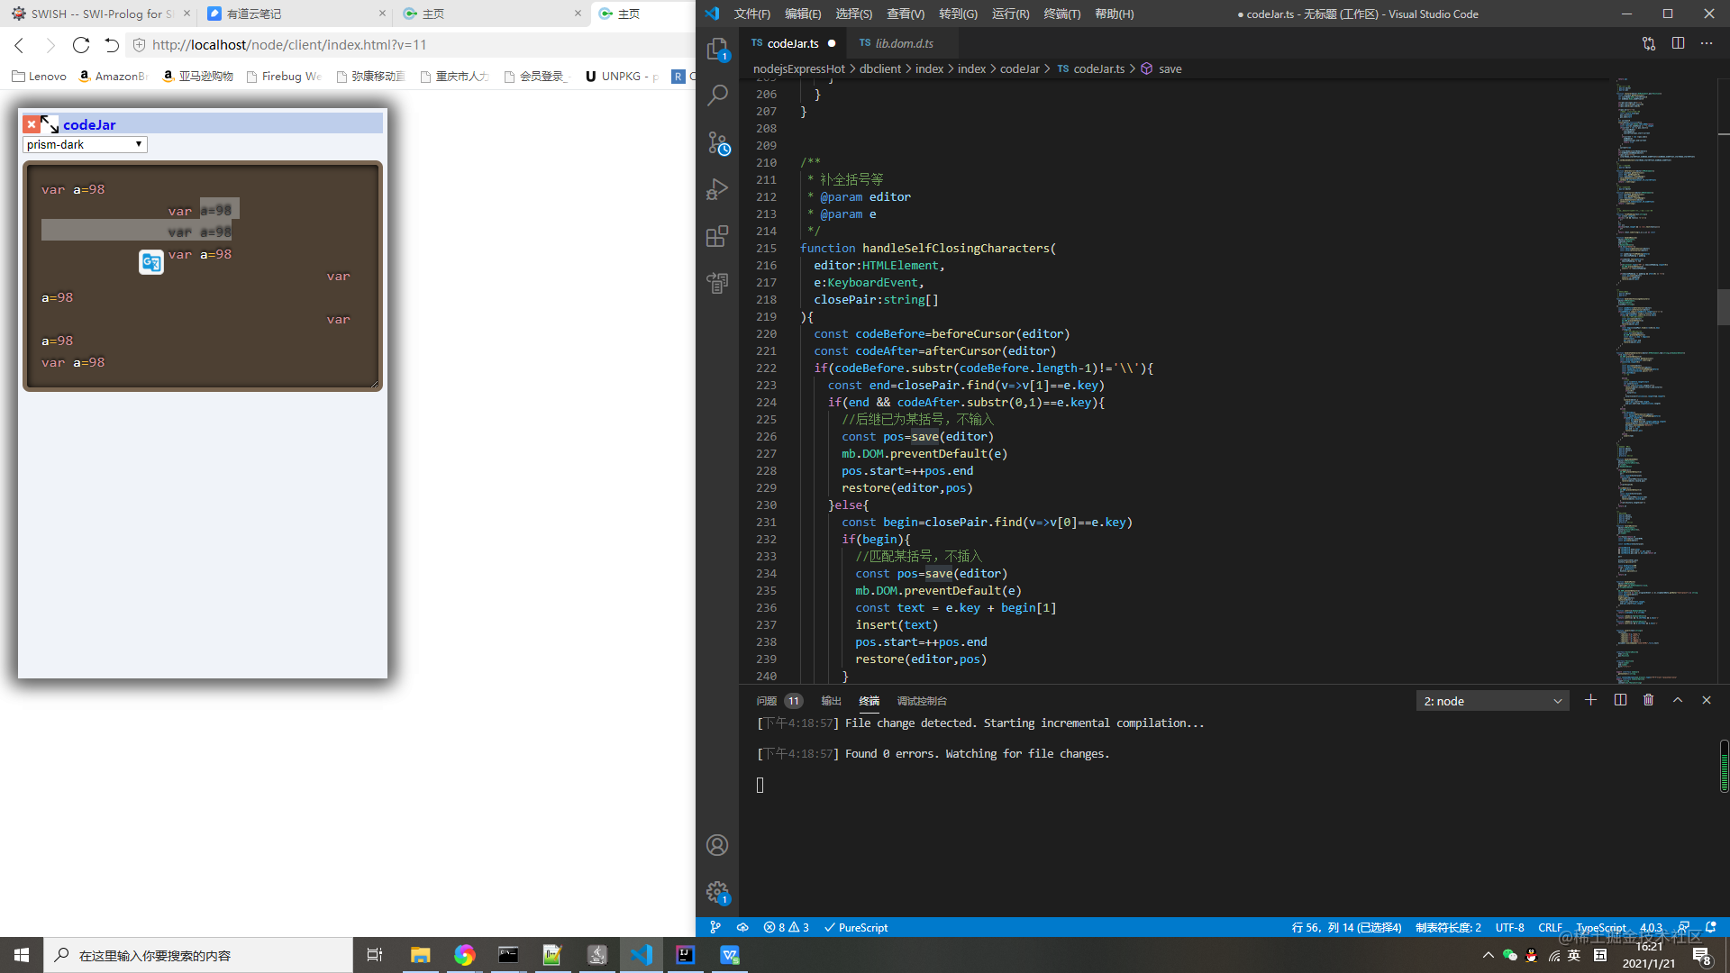Toggle expand arrows on codeJar panel
The height and width of the screenshot is (973, 1730).
pyautogui.click(x=50, y=124)
